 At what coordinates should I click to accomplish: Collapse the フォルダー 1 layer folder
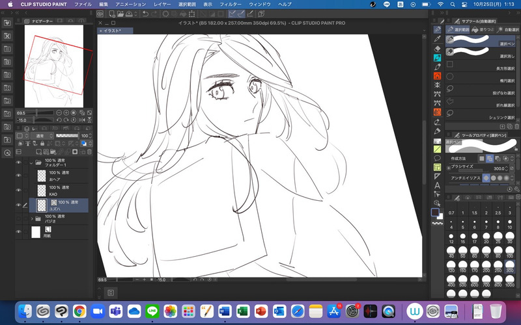(31, 162)
